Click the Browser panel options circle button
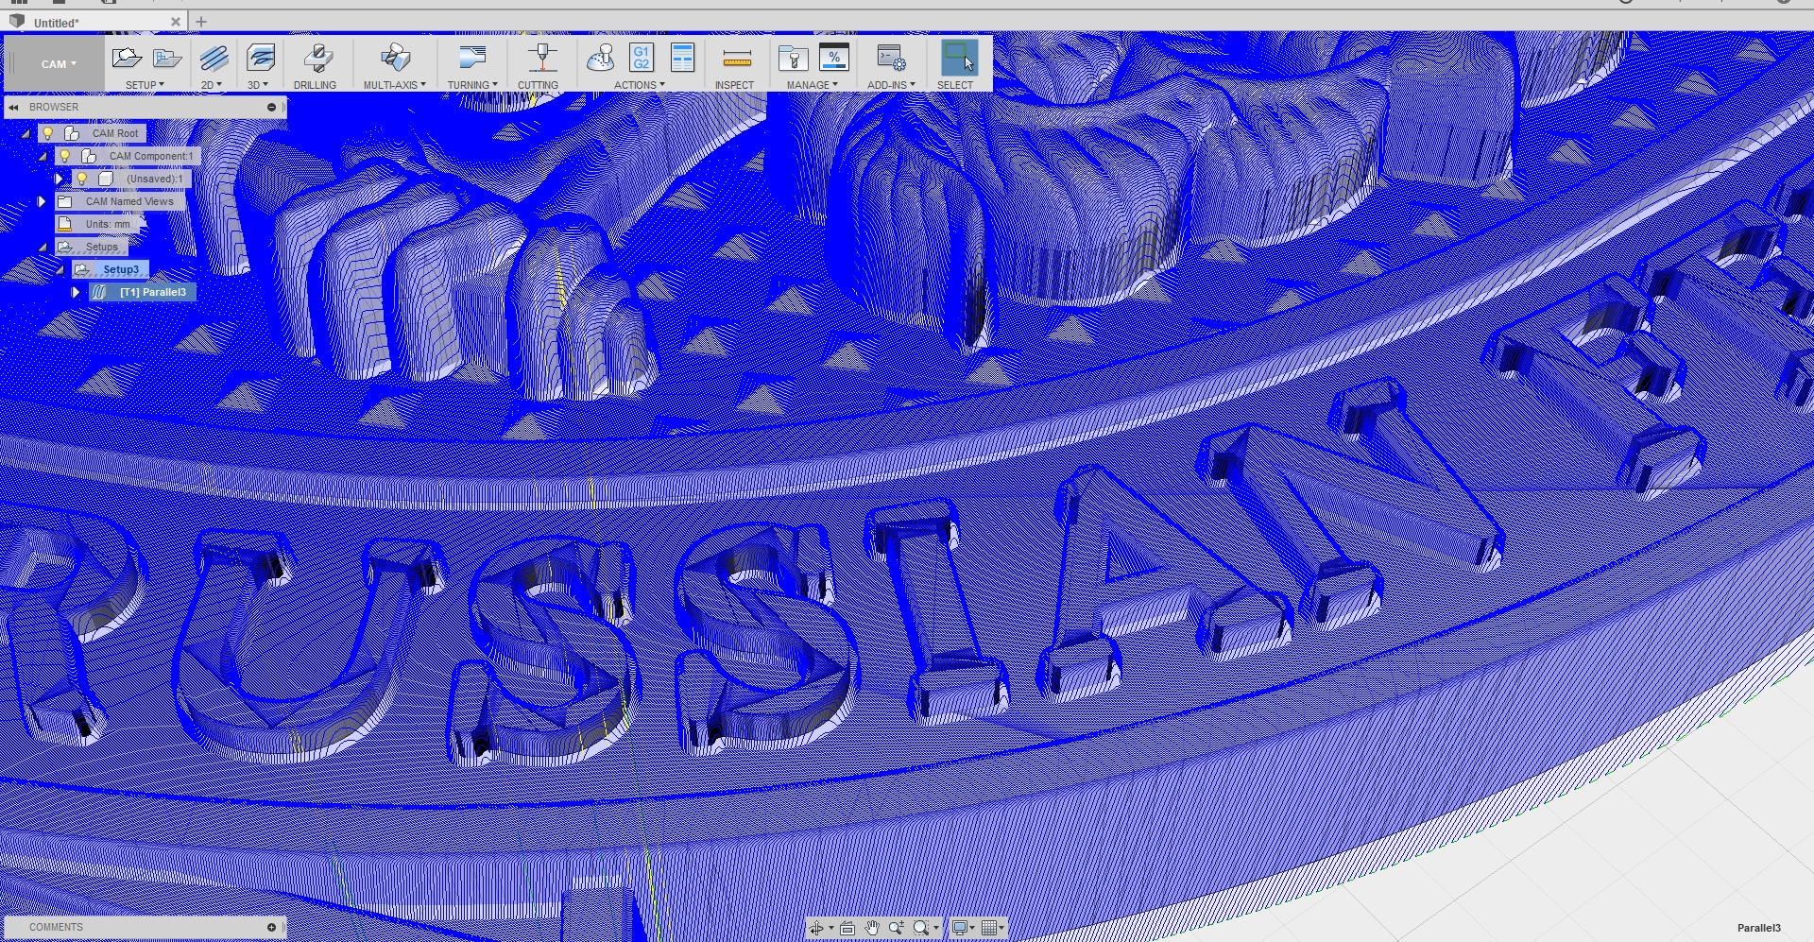The image size is (1814, 942). coord(271,108)
